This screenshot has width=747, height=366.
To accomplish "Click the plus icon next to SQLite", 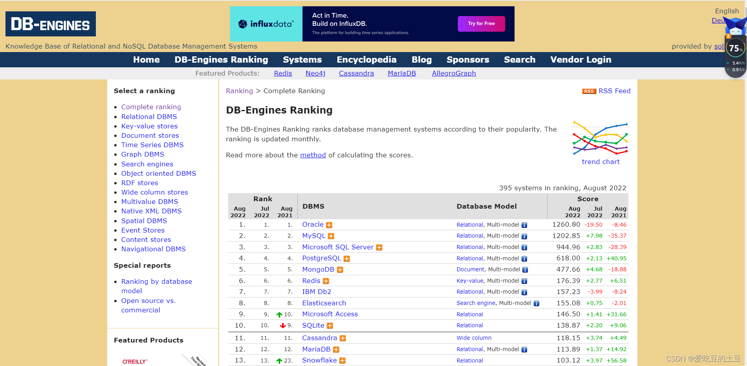I will click(330, 326).
